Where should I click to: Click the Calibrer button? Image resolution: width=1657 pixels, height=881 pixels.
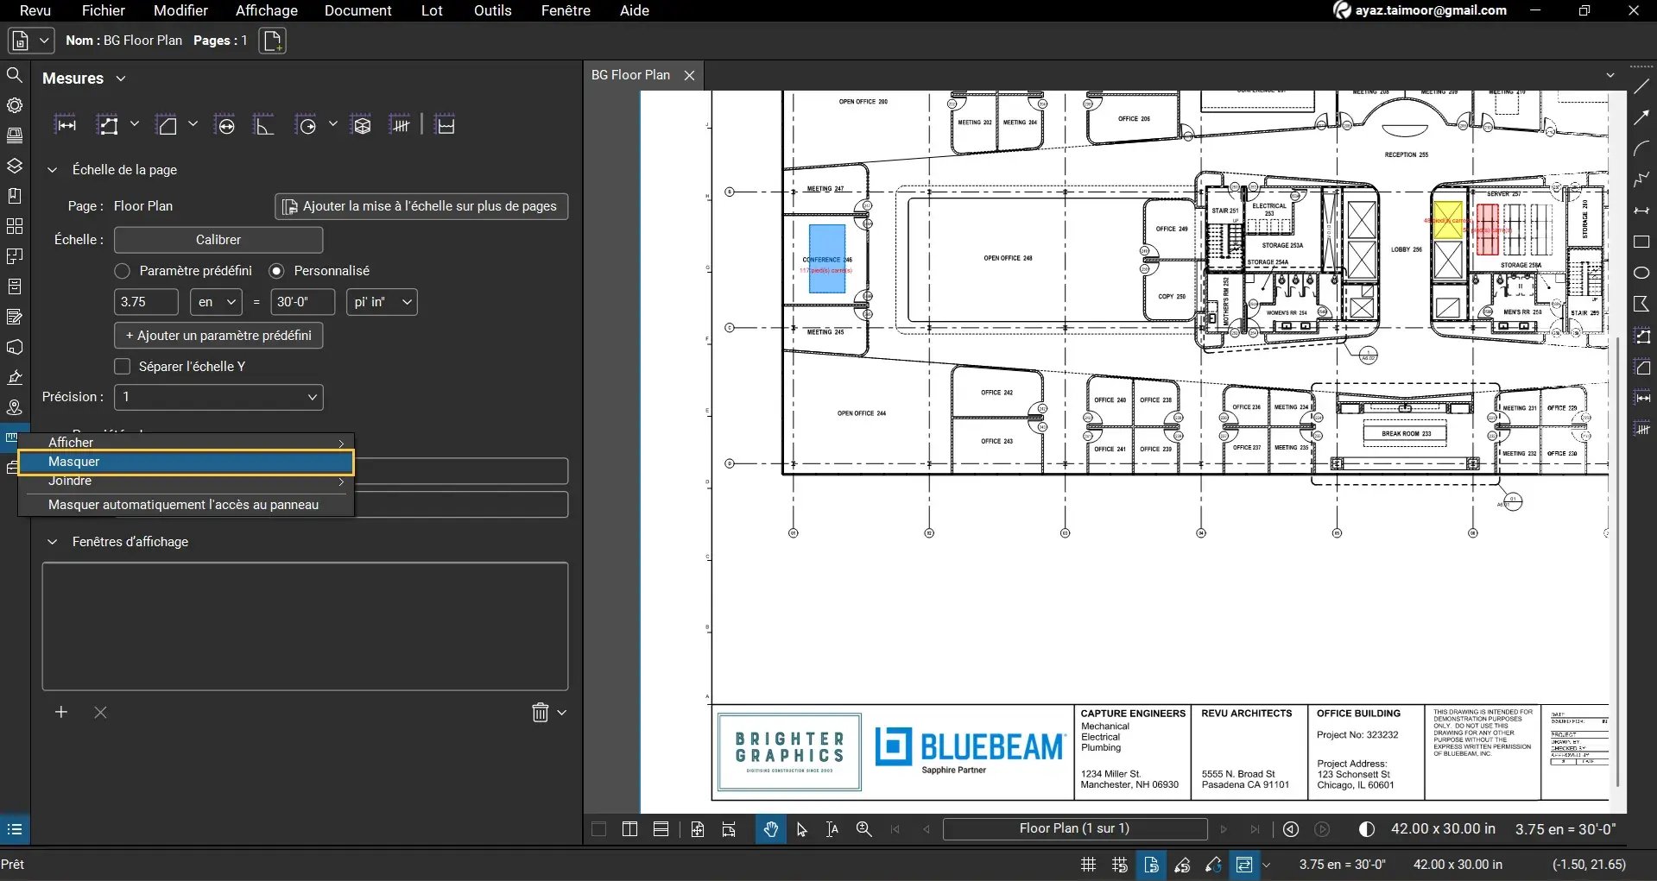(x=218, y=239)
